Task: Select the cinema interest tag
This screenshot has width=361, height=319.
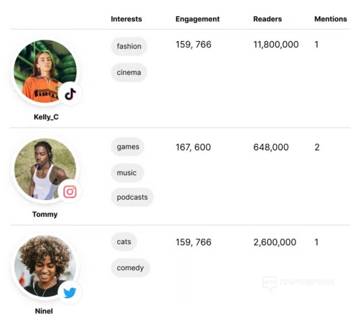Action: point(128,72)
